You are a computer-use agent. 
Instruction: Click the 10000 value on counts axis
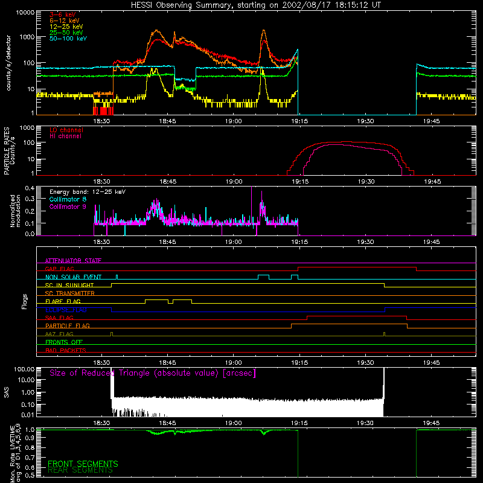(x=25, y=13)
